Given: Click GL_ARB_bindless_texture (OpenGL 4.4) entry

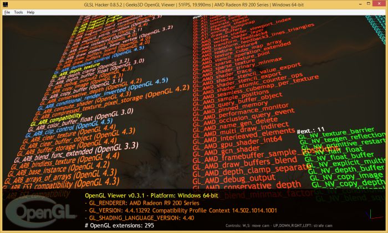Looking at the screenshot, I should (65, 162).
